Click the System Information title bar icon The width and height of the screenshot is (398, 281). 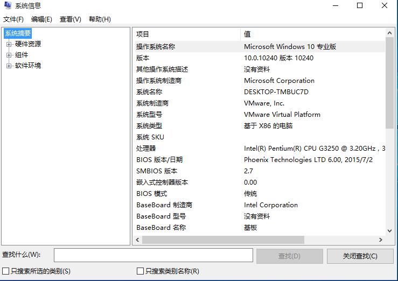point(8,6)
